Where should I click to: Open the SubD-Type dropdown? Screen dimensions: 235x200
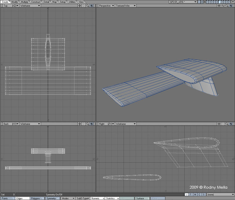[83, 198]
